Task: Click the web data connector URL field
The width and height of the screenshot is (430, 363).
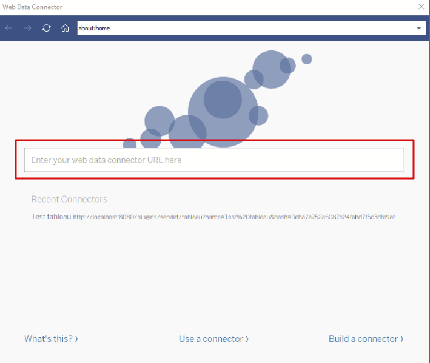Action: [213, 160]
